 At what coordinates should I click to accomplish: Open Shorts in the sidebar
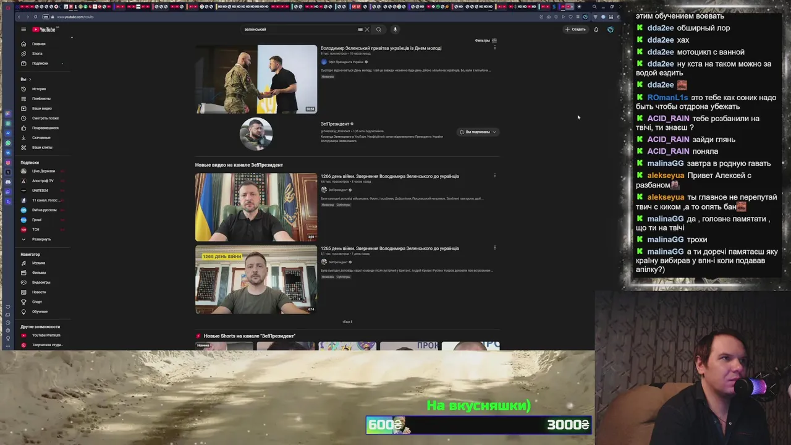click(x=37, y=54)
